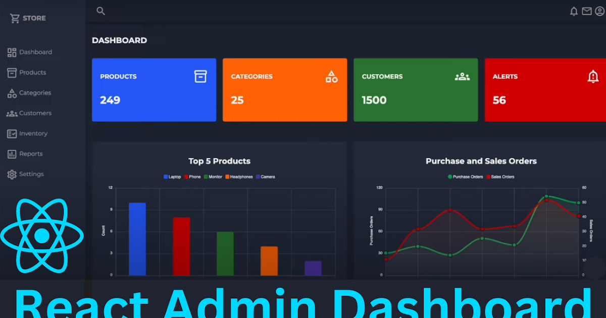Click archive box icon on Products card

[x=200, y=76]
